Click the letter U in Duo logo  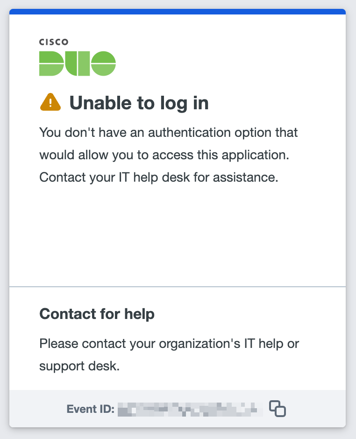pyautogui.click(x=77, y=64)
